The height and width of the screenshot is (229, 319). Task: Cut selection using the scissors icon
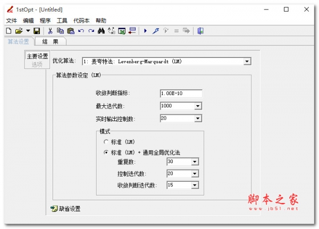click(x=50, y=31)
